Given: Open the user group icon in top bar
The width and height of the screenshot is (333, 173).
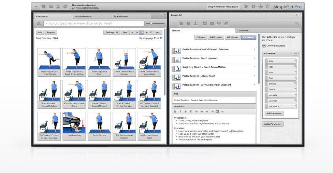Looking at the screenshot, I should point(65,6).
